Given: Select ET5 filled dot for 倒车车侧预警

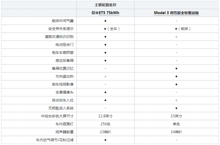Looking at the screenshot, I should (x=105, y=53).
